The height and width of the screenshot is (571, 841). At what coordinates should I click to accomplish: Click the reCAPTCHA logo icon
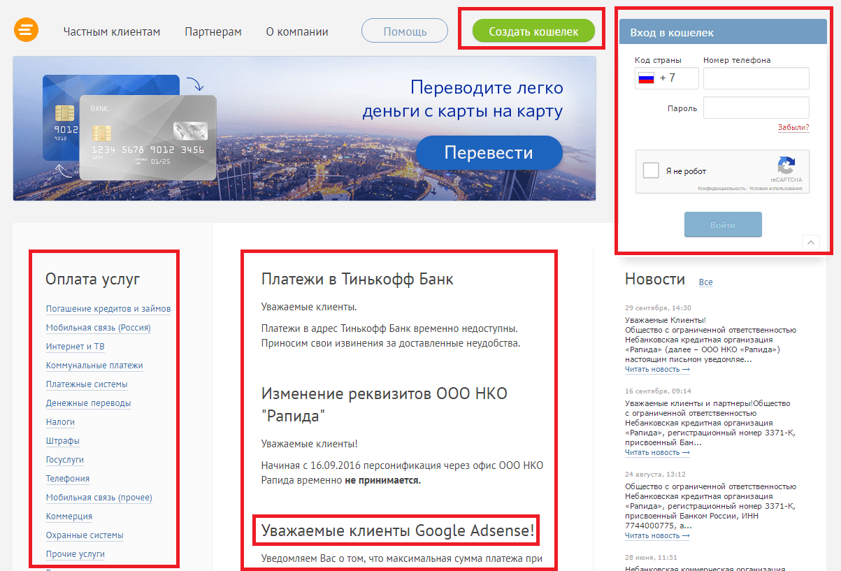point(786,166)
